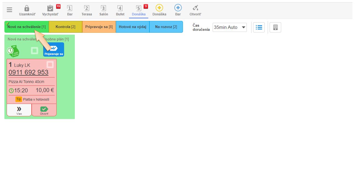
Task: Open the Hotové na výdaj tab
Action: click(x=132, y=27)
